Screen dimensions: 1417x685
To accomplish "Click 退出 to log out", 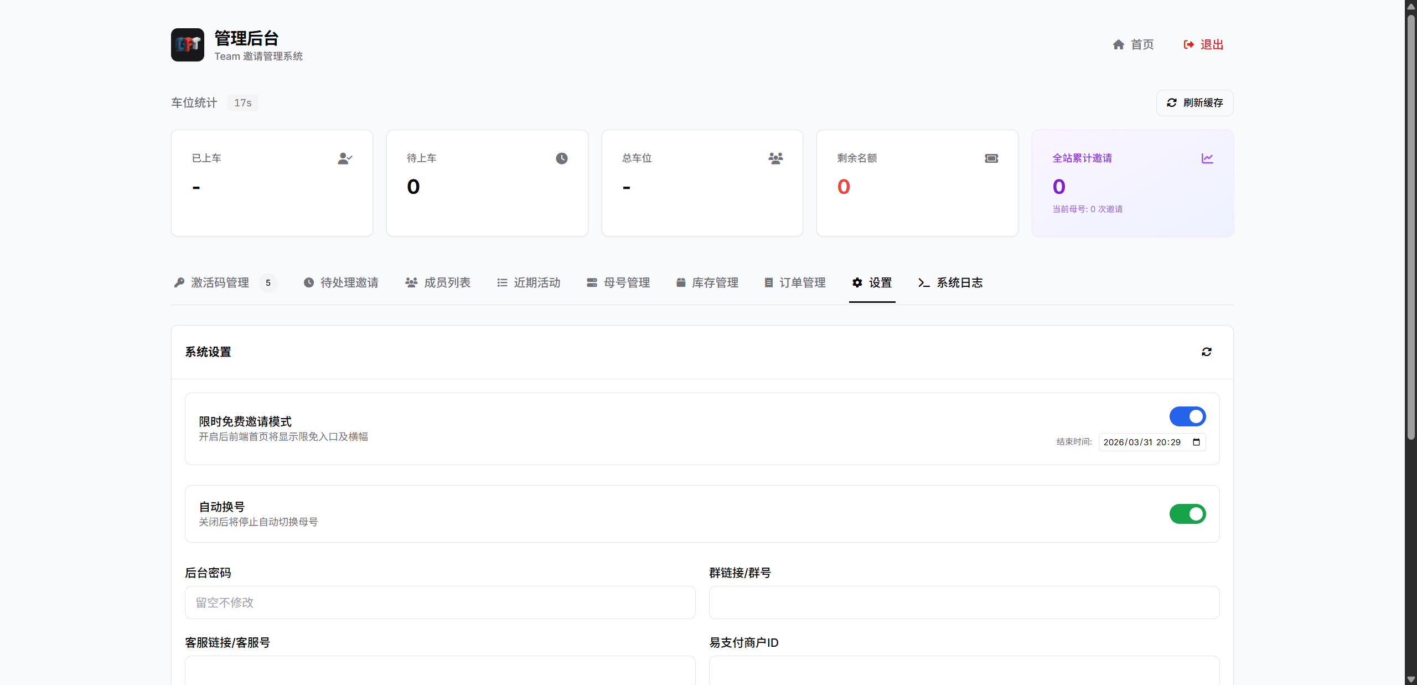I will point(1203,44).
